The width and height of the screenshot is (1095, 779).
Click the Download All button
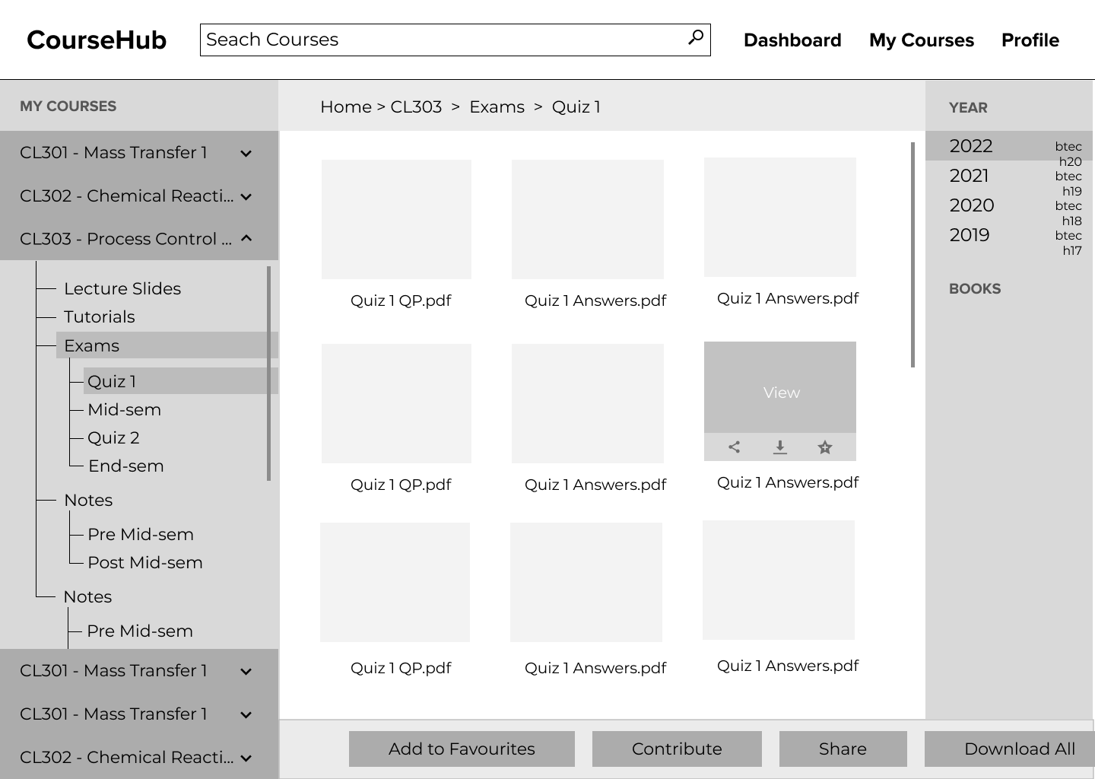click(1009, 749)
